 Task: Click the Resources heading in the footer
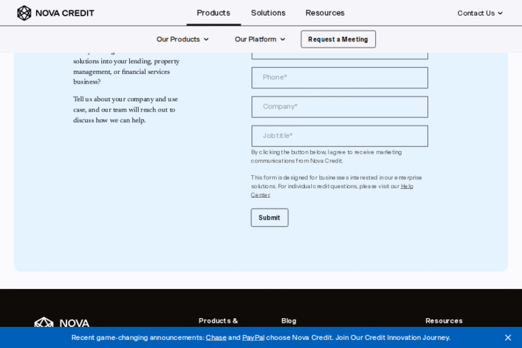point(444,321)
